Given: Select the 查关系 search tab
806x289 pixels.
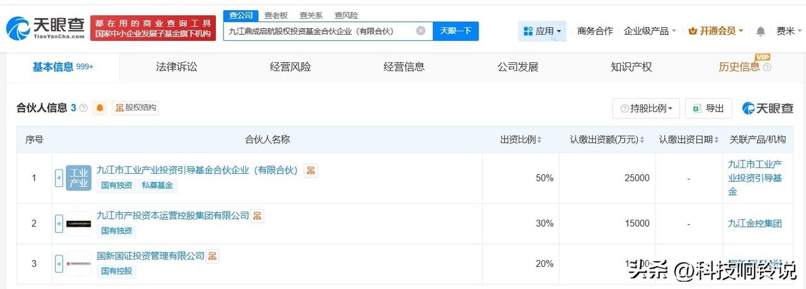Looking at the screenshot, I should 311,15.
